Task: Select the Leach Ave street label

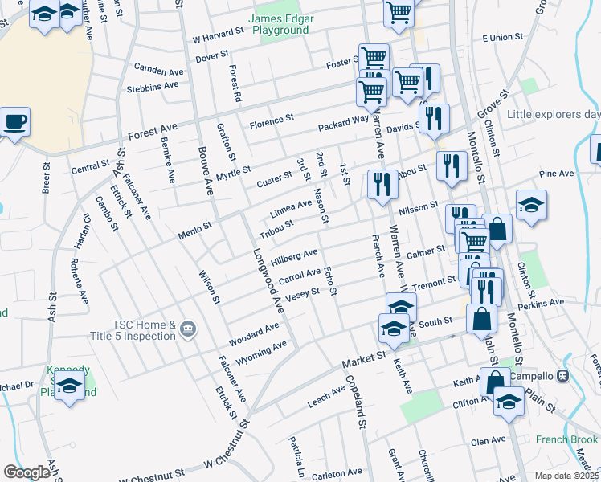Action: [x=326, y=397]
